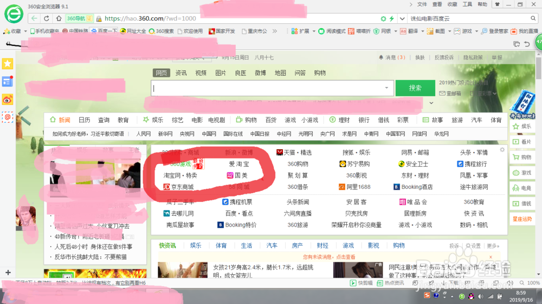Open the address bar history dropdown
This screenshot has width=542, height=304.
402,18
